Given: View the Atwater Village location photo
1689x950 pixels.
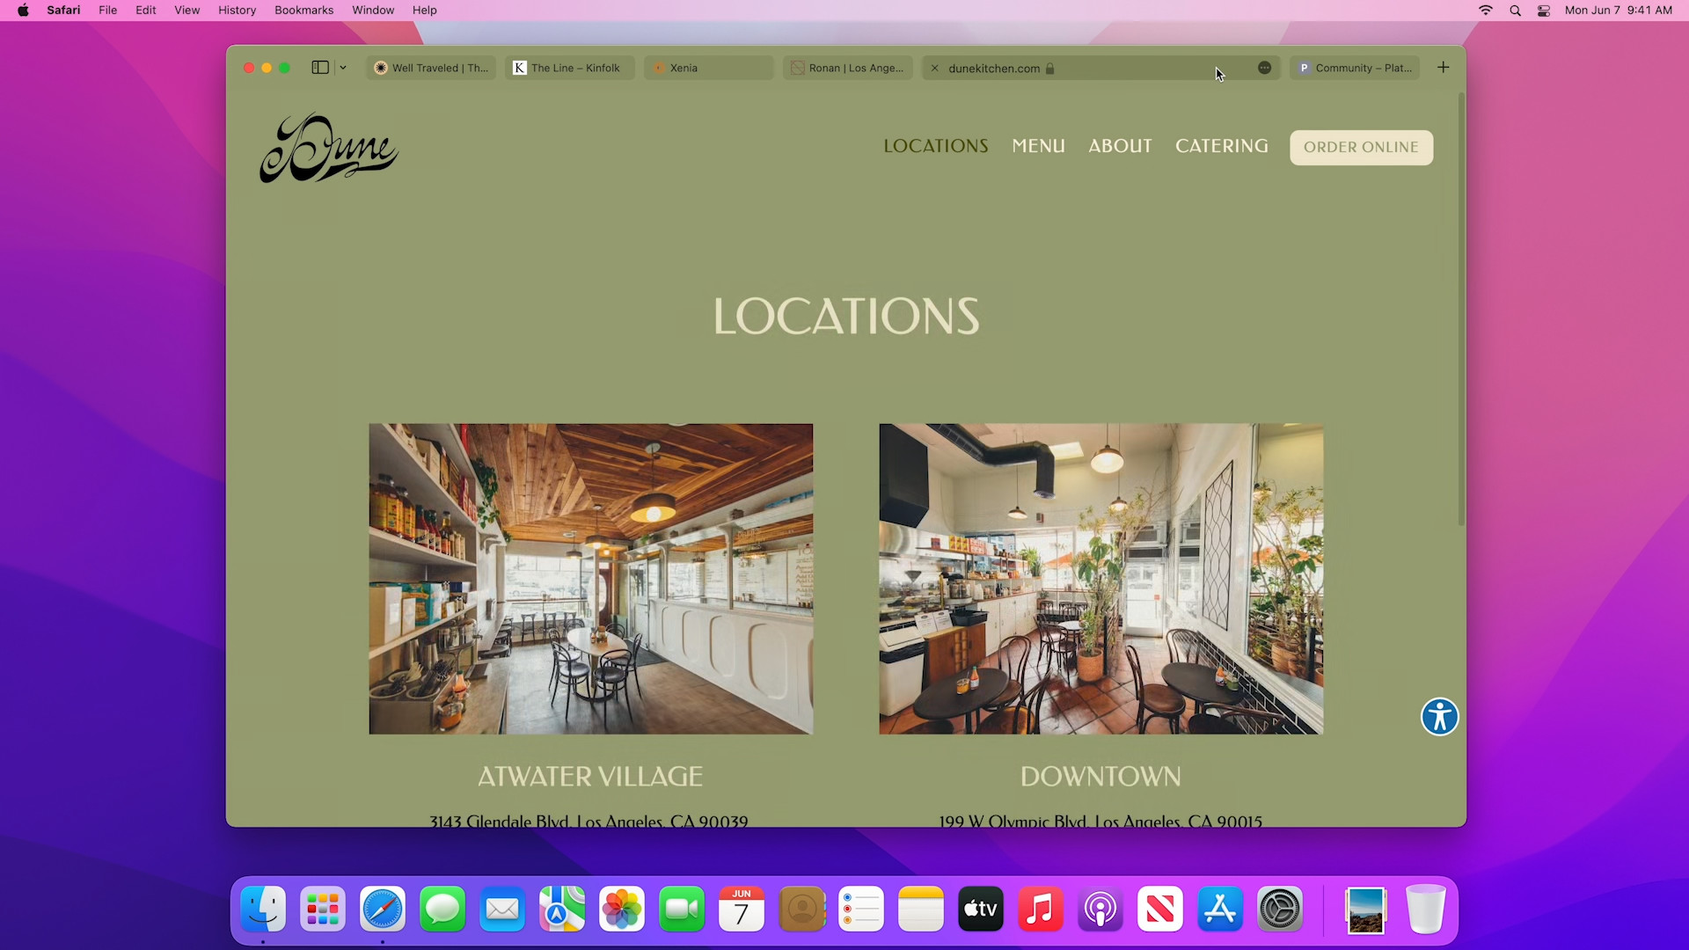Looking at the screenshot, I should 590,578.
